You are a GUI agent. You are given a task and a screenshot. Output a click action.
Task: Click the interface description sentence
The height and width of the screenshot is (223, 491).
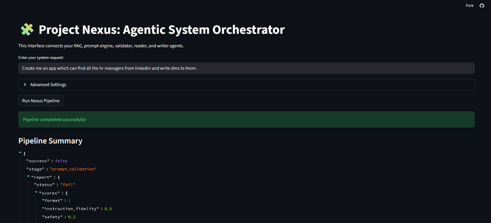101,46
